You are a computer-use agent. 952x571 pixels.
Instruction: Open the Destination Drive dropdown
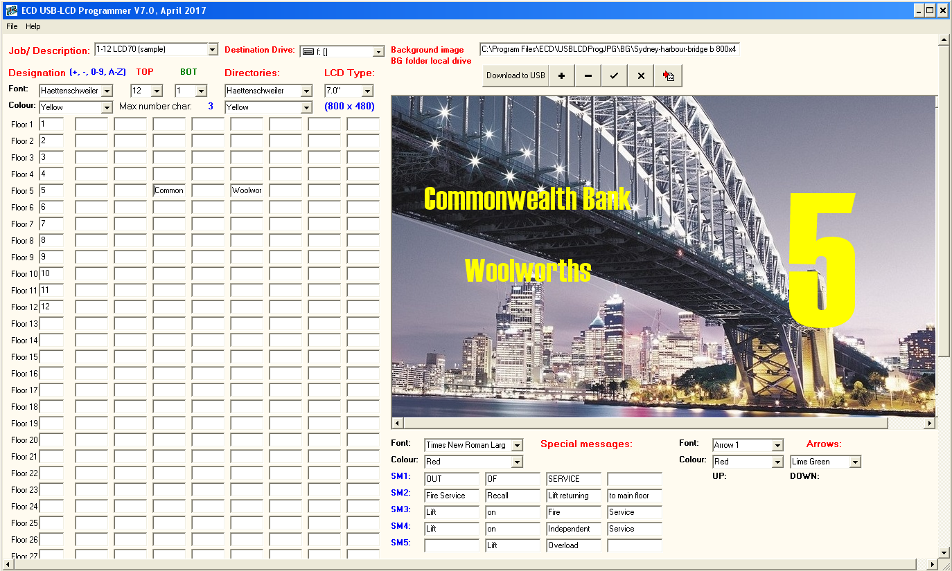[378, 51]
